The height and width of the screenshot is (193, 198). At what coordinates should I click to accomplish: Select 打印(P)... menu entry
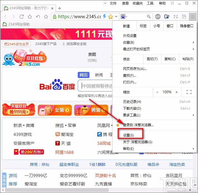tap(154, 82)
